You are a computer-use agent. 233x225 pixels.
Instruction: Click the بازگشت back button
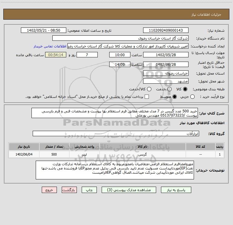[x=69, y=190]
